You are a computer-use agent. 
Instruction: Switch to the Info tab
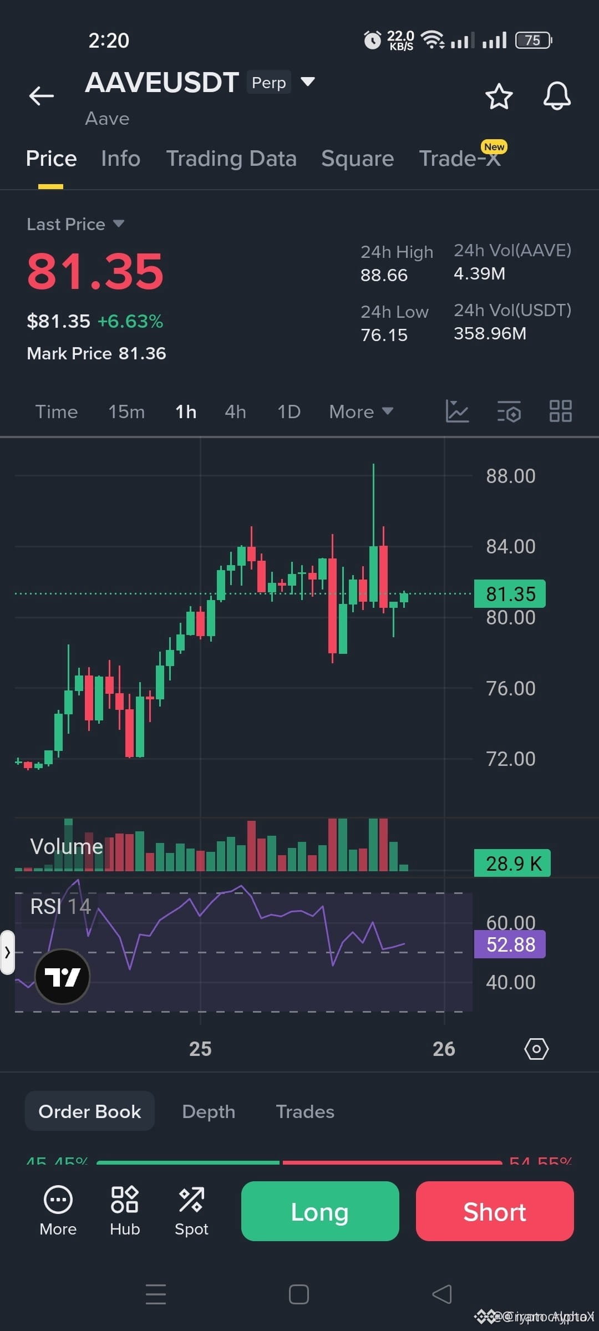(121, 159)
